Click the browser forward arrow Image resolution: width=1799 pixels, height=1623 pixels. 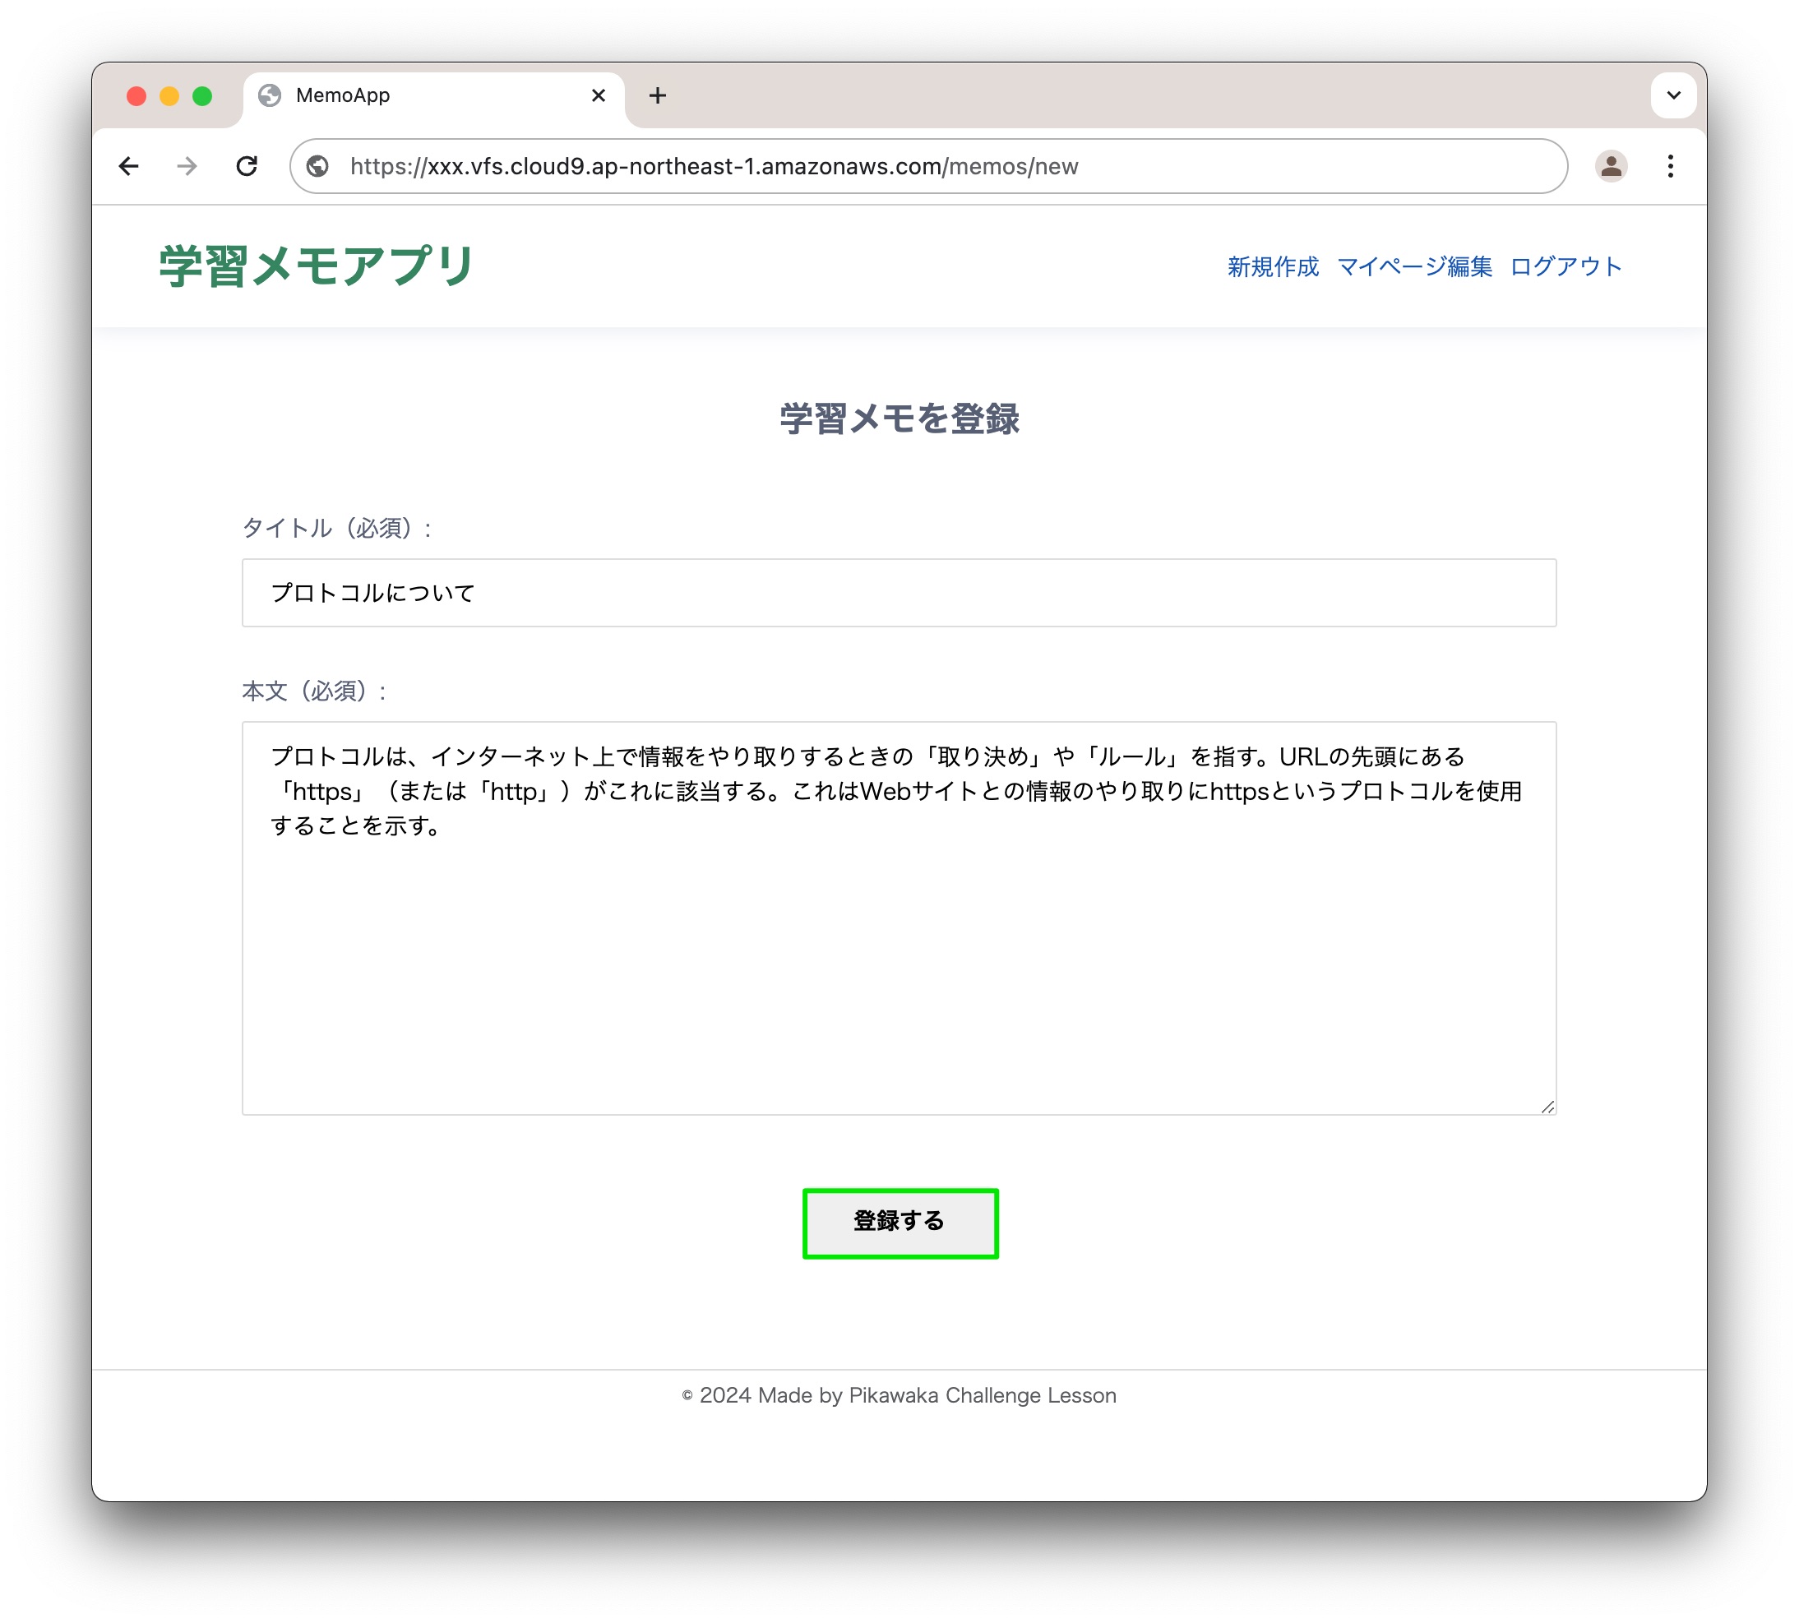coord(187,166)
